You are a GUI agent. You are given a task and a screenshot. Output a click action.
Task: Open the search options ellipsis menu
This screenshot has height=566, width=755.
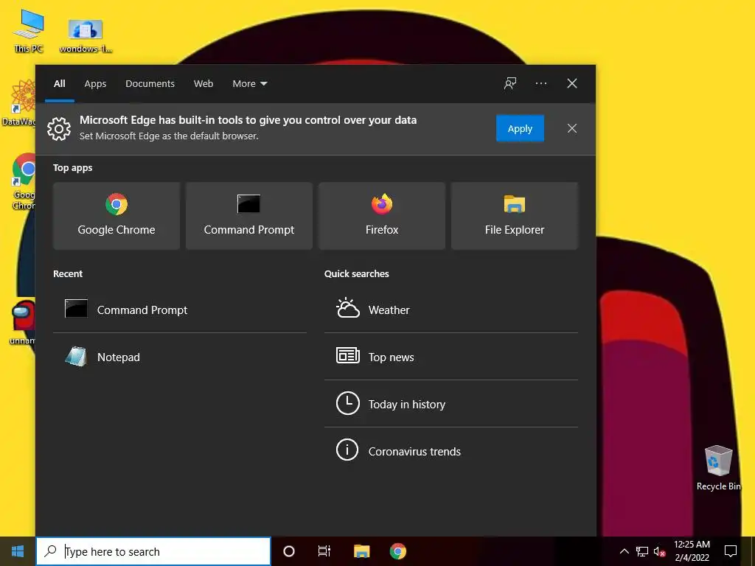pyautogui.click(x=540, y=84)
